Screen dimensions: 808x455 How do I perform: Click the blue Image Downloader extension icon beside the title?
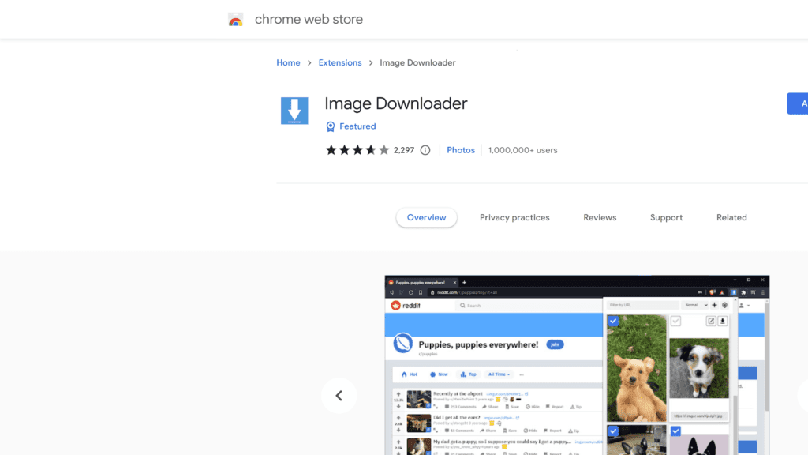point(294,111)
